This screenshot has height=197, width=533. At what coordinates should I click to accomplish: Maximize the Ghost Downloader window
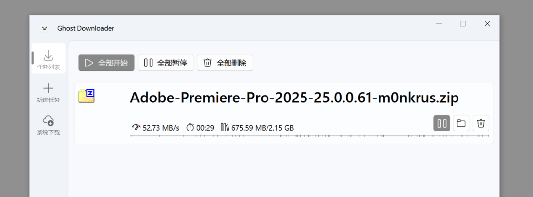[462, 24]
